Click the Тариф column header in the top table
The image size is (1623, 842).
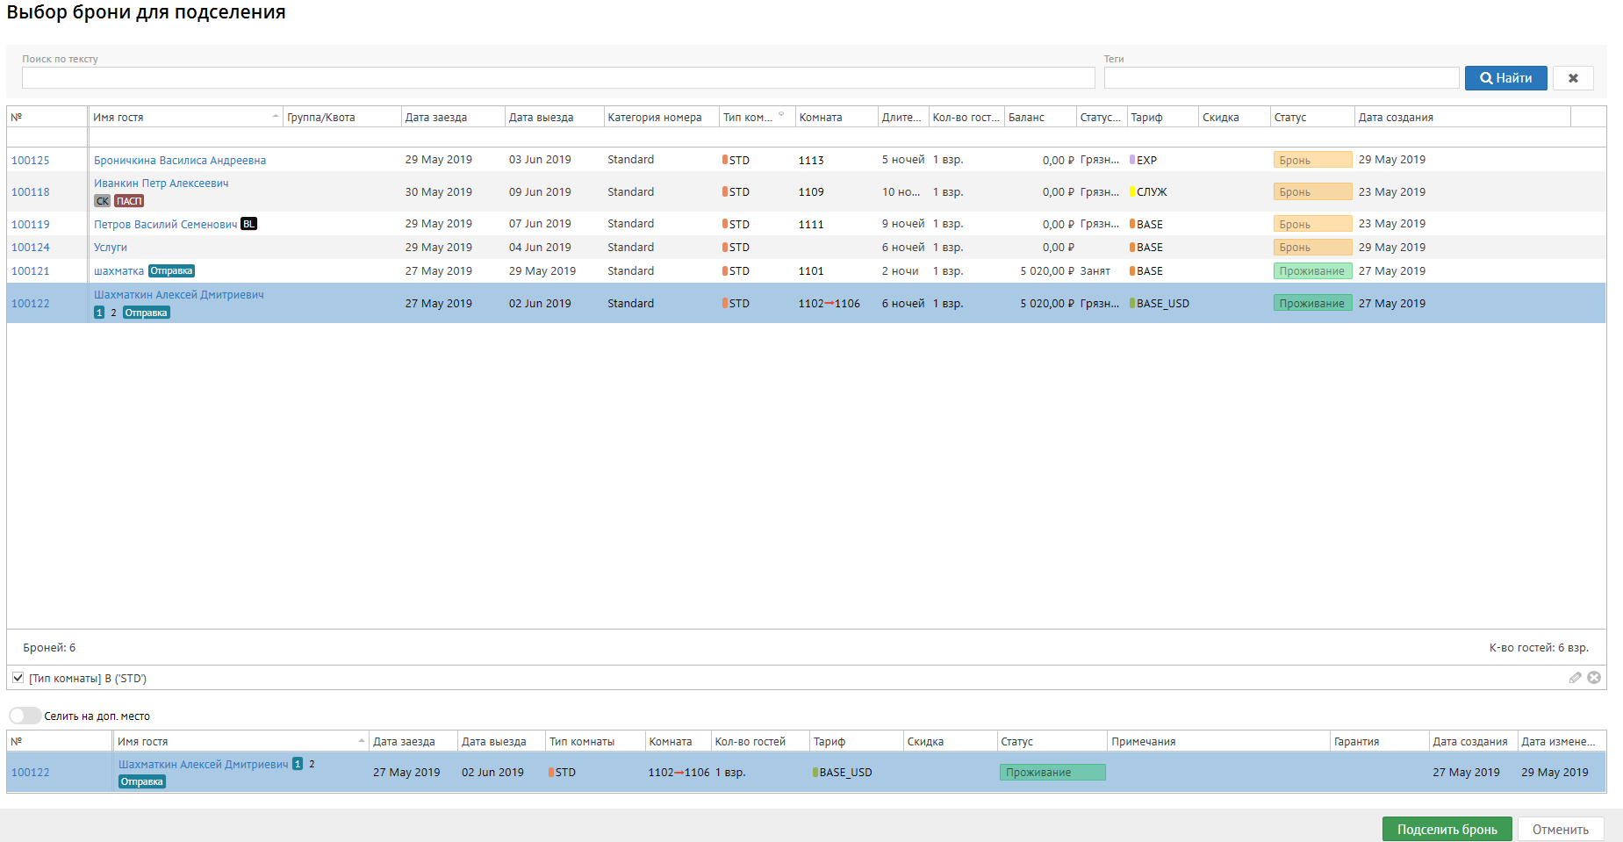tap(1160, 117)
